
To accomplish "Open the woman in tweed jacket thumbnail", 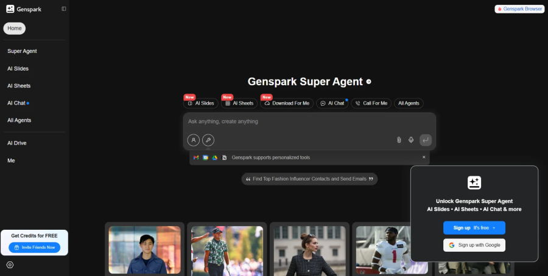I will click(x=309, y=250).
